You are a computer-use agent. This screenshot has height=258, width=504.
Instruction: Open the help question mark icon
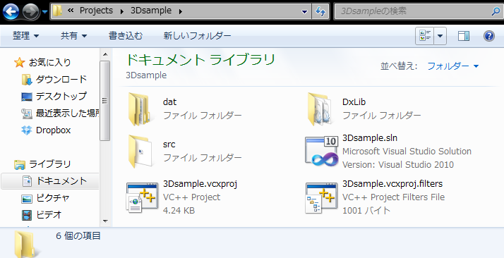489,36
